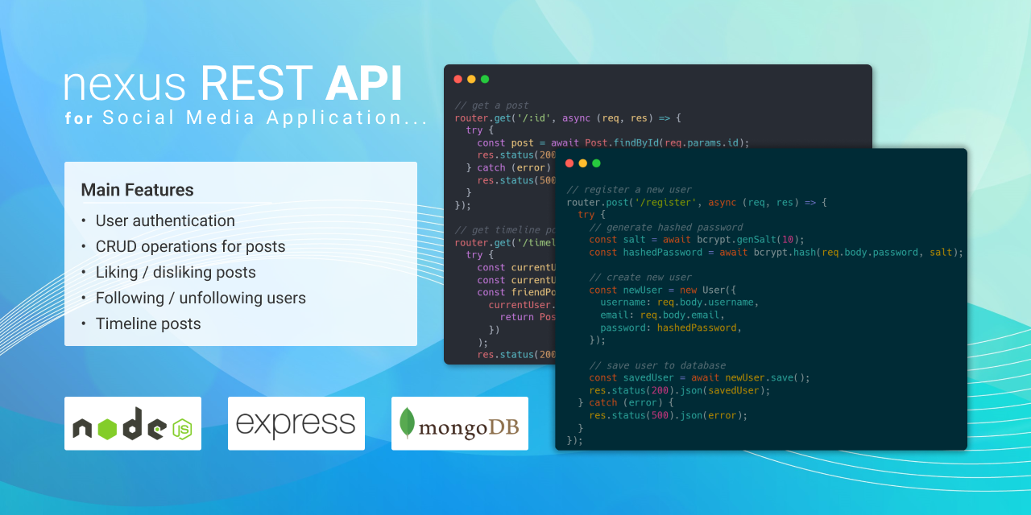
Task: Click the 'Main Features' heading
Action: pos(137,190)
